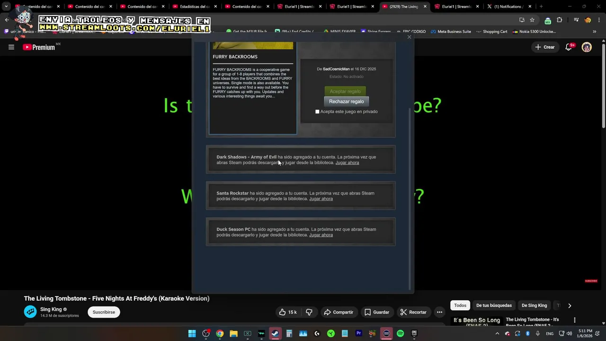
Task: Click the Crear button
Action: 544,47
